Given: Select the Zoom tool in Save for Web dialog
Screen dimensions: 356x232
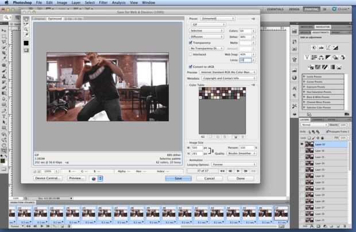Looking at the screenshot, I should point(26,29).
